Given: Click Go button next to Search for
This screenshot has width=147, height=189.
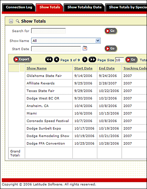Looking at the screenshot, I should (111, 31).
